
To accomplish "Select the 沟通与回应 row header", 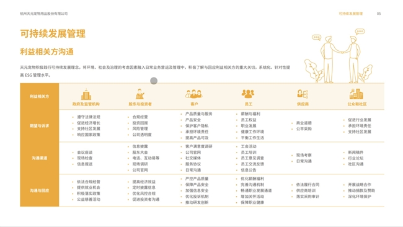I will click(39, 190).
